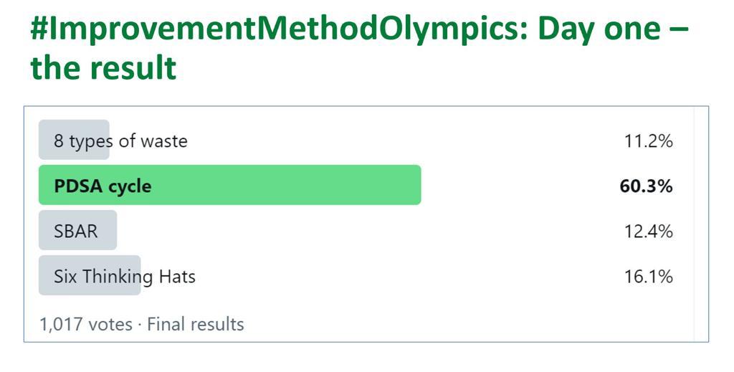Click the 12.4% result figure

pos(648,232)
